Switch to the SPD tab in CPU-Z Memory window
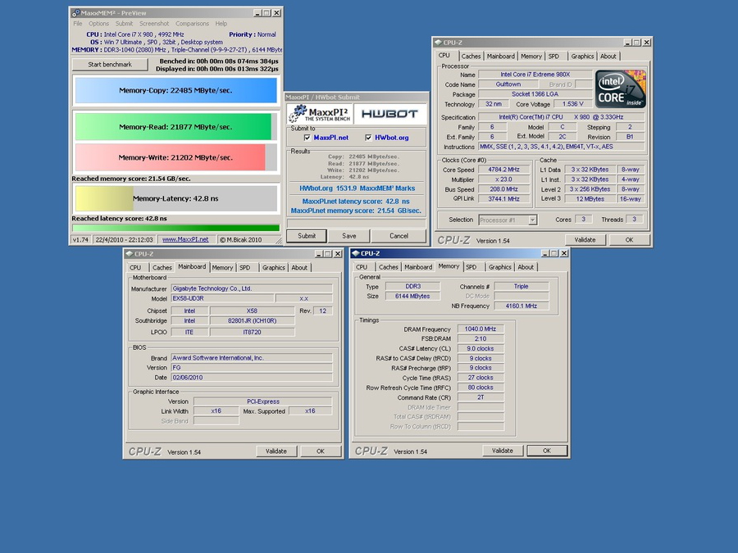738x553 pixels. pyautogui.click(x=471, y=267)
